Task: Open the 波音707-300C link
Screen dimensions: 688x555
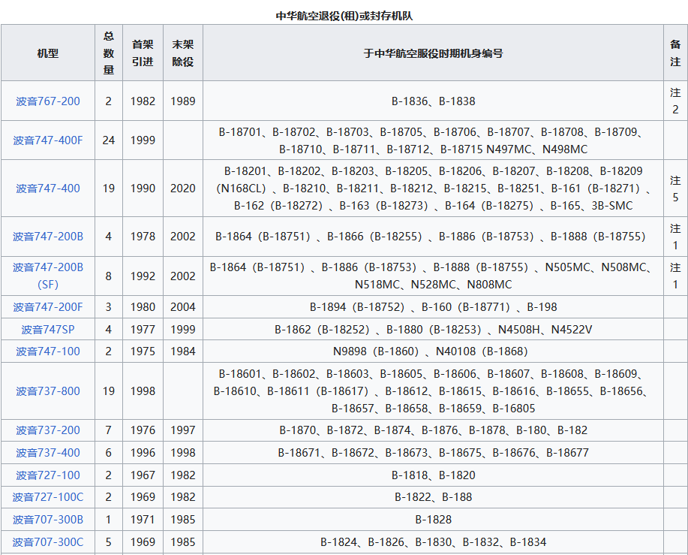Action: pyautogui.click(x=48, y=541)
